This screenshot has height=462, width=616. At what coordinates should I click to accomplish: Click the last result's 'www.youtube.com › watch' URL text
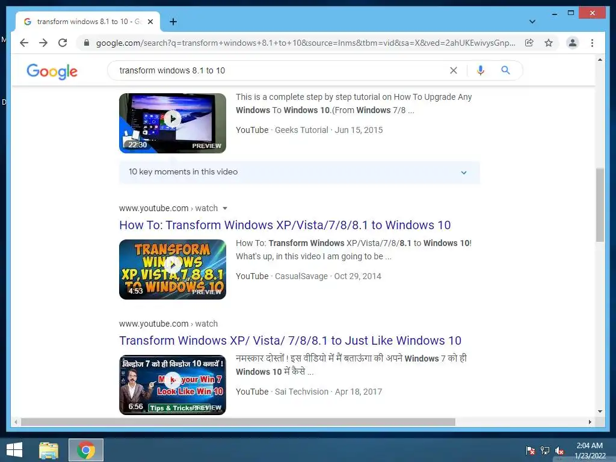tap(168, 324)
